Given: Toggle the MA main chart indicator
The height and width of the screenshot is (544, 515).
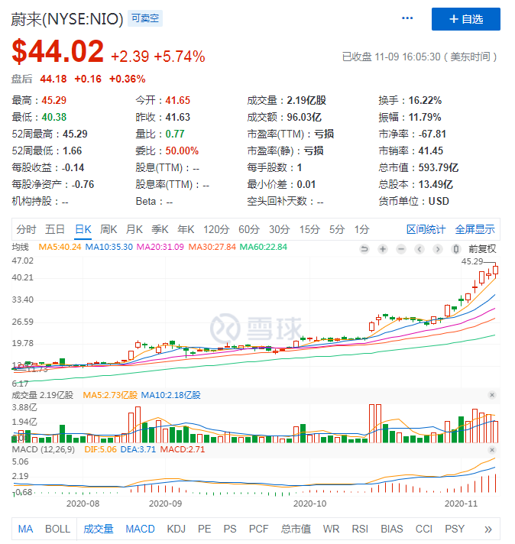Looking at the screenshot, I should click(x=25, y=529).
